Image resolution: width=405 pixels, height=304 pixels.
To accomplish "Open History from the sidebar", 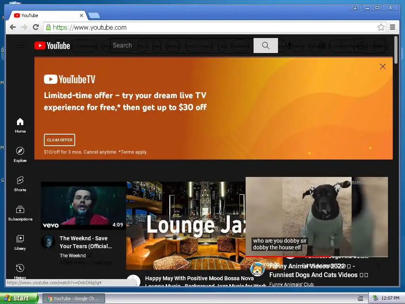I will click(20, 271).
